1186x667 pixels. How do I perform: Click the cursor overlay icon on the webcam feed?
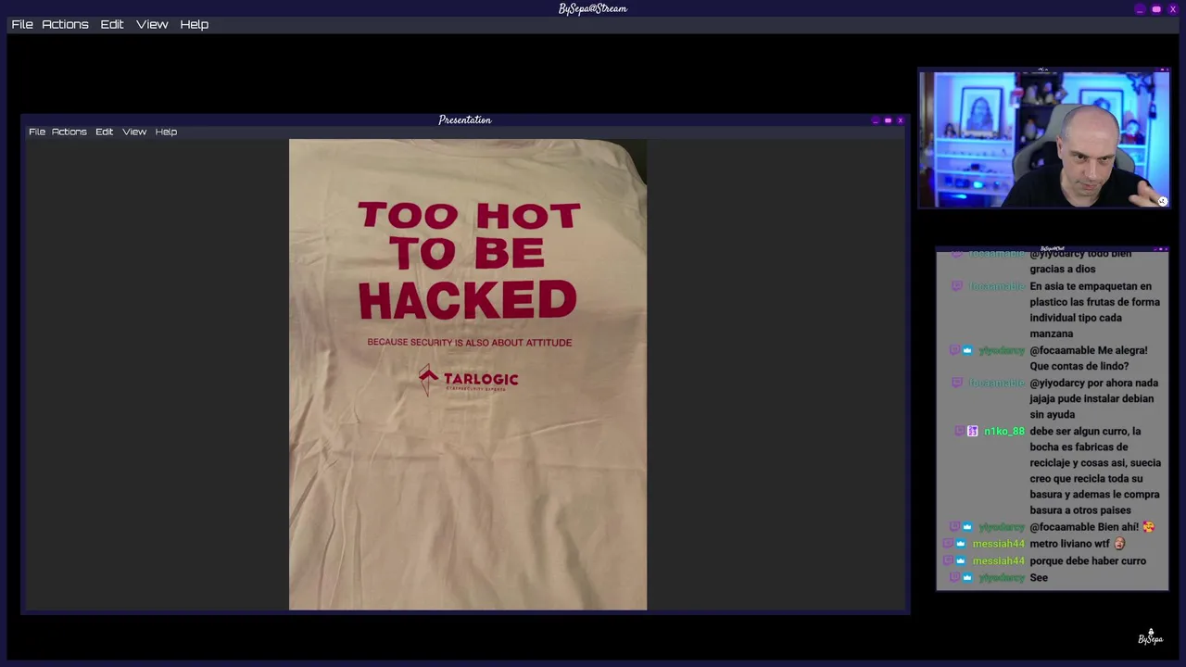[1162, 201]
